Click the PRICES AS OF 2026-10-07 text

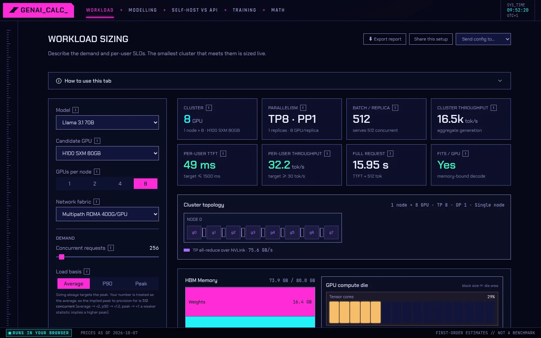tap(109, 333)
